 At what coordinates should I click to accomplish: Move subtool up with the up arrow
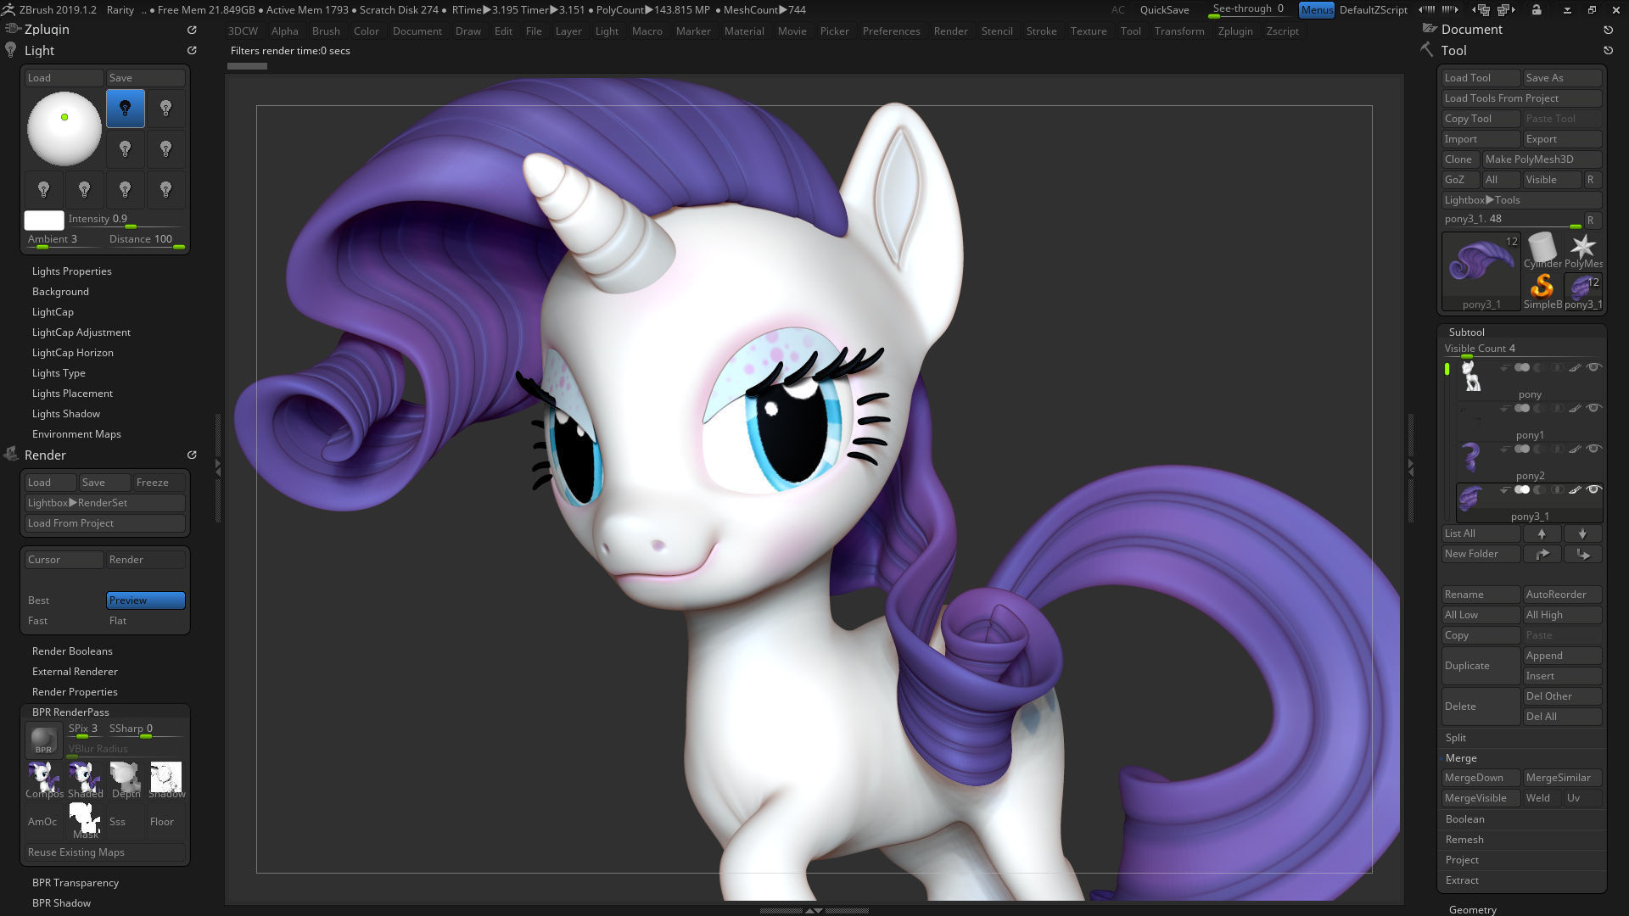pyautogui.click(x=1542, y=533)
